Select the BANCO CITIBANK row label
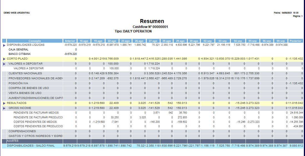The image size is (305, 156). pos(19,54)
